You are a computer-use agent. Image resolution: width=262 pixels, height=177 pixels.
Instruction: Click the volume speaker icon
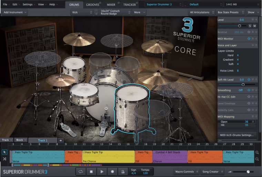point(230,171)
